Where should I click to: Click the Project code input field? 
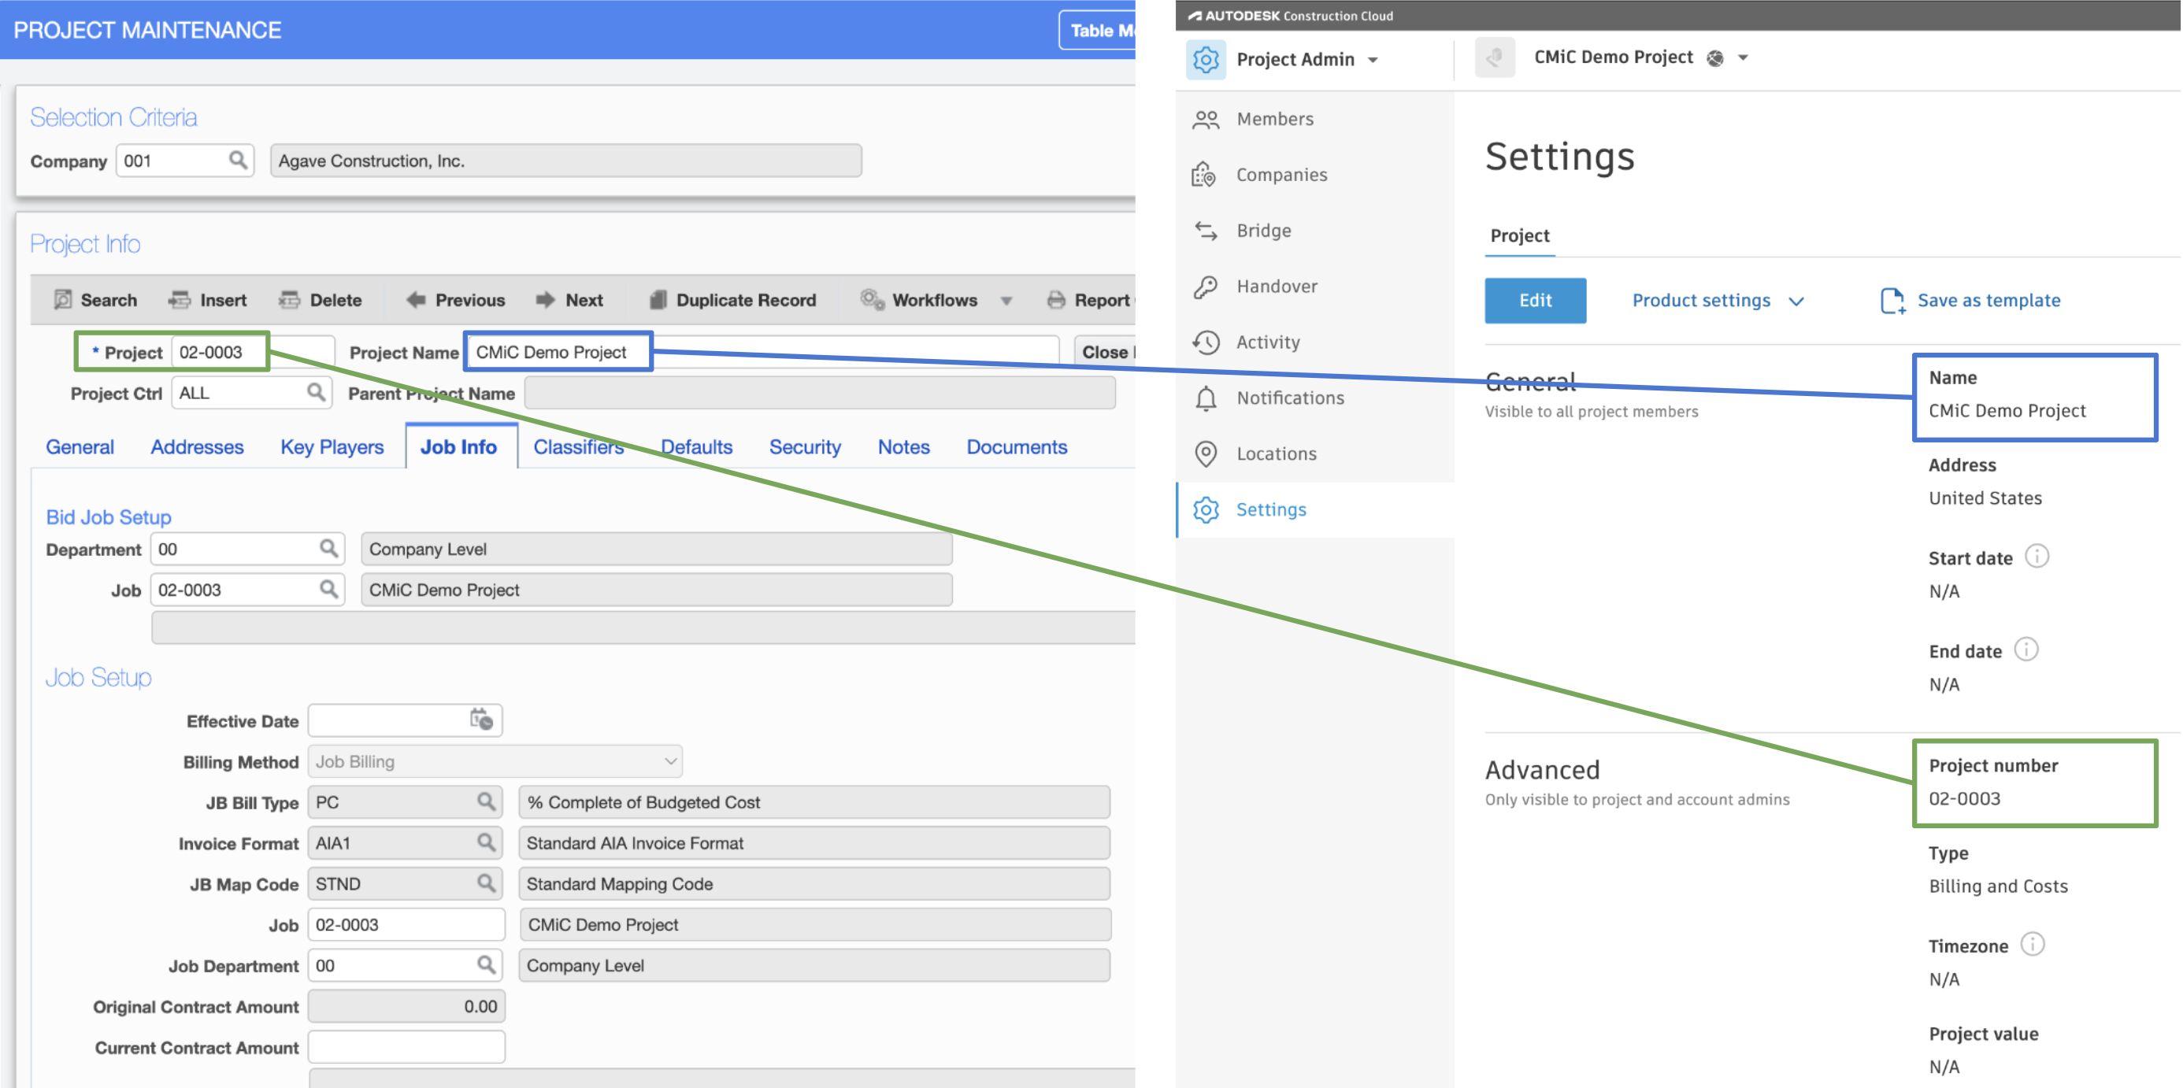click(253, 352)
